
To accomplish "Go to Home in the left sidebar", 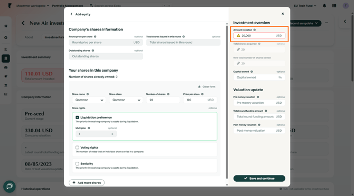I will [6, 26].
